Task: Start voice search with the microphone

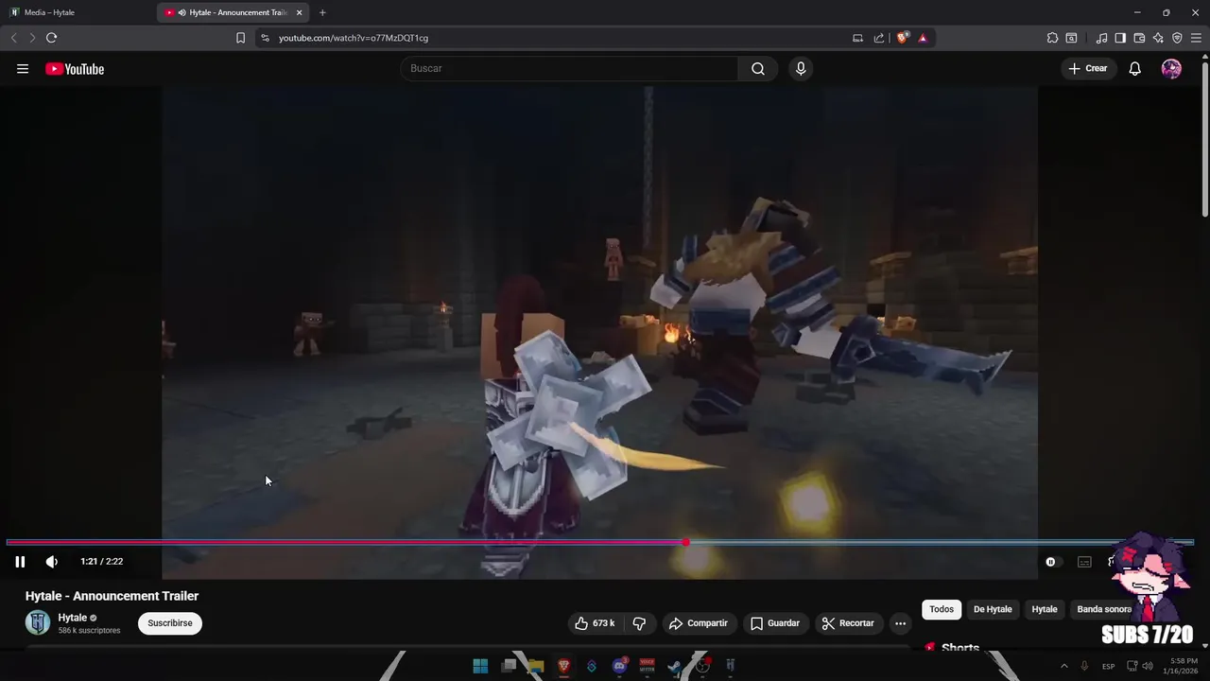Action: click(x=801, y=68)
